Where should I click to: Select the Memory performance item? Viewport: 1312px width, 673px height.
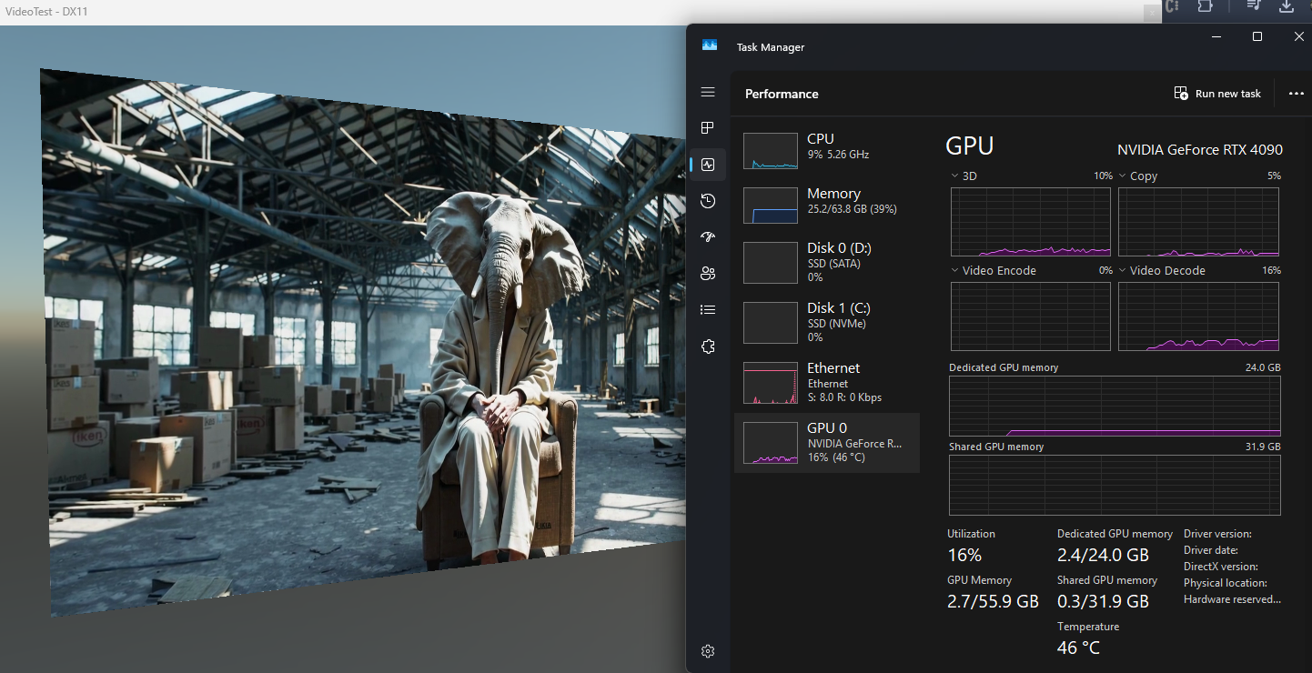click(826, 205)
